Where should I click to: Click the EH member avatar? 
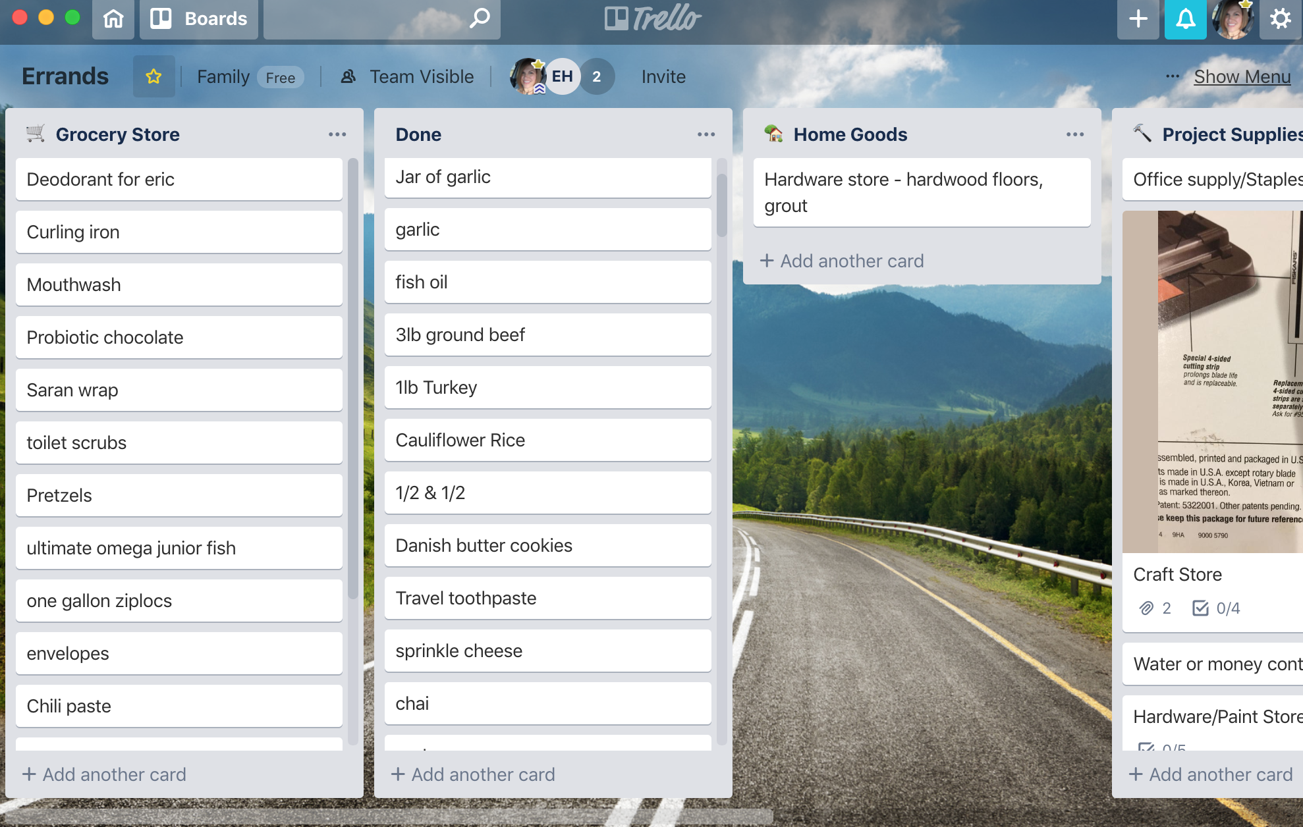(562, 76)
